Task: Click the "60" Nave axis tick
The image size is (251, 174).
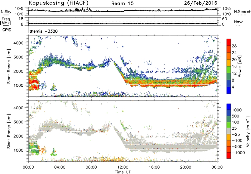Action: (x=225, y=19)
